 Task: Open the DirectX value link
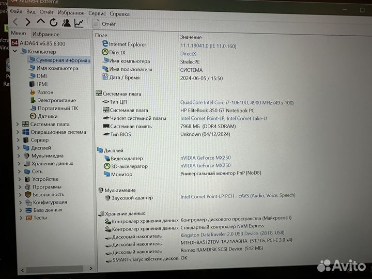[x=188, y=54]
